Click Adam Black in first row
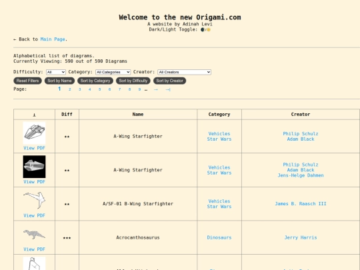The width and height of the screenshot is (360, 270). 301,139
